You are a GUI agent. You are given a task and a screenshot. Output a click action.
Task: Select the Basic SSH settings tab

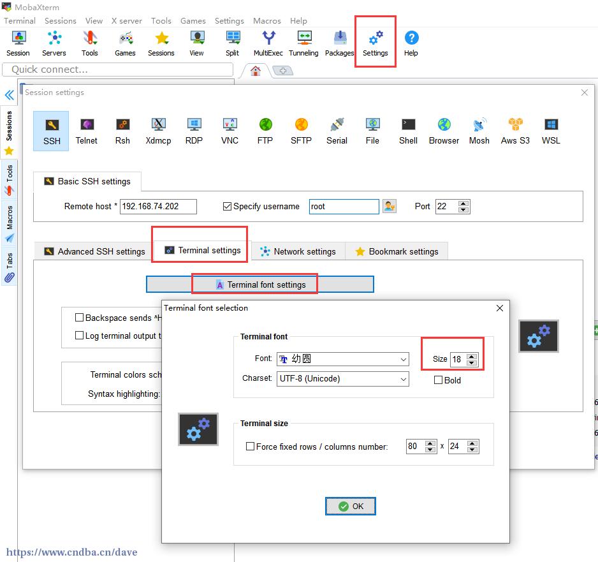click(x=87, y=181)
